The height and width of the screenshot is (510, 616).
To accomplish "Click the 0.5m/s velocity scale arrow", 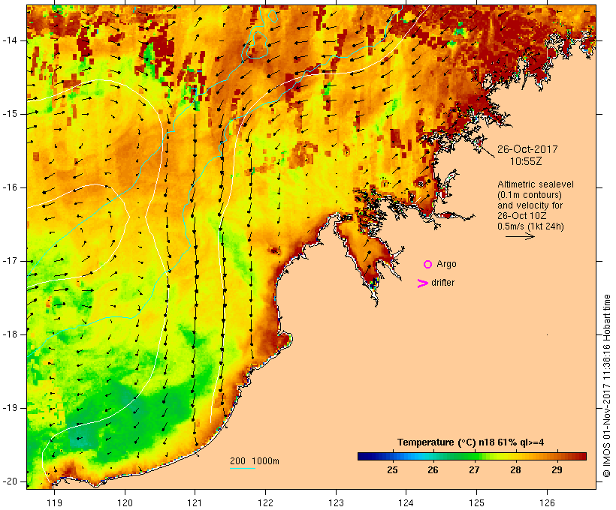I will coord(520,236).
